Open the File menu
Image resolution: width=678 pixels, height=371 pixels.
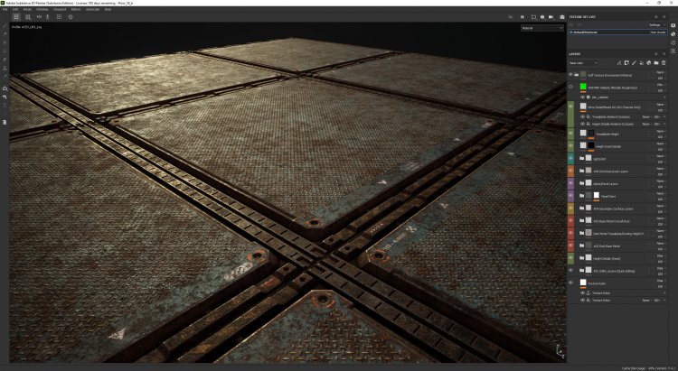point(5,9)
